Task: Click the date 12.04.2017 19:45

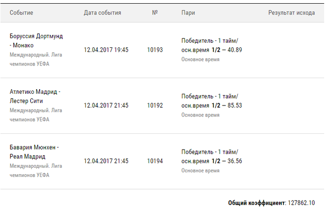Action: [106, 50]
